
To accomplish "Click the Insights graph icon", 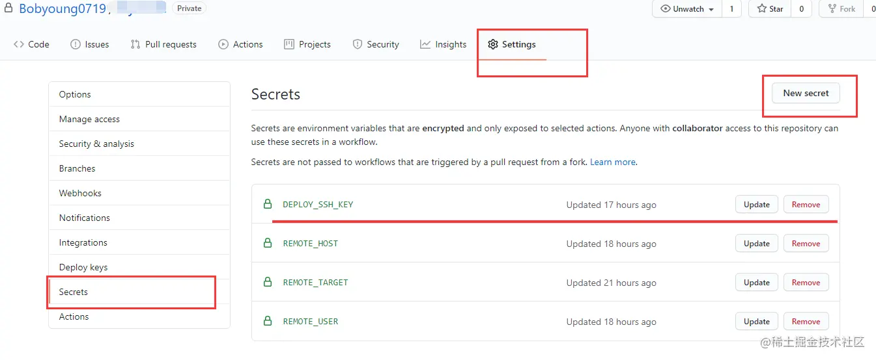I will point(425,44).
